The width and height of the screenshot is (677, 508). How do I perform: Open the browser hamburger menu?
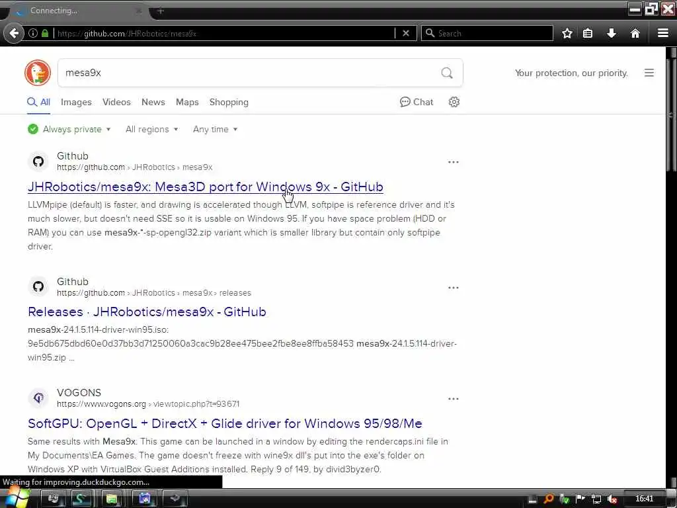[x=662, y=33]
